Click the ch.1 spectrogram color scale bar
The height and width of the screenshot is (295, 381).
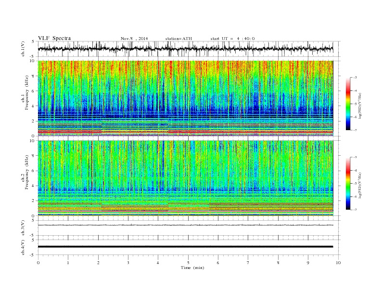[x=348, y=104]
